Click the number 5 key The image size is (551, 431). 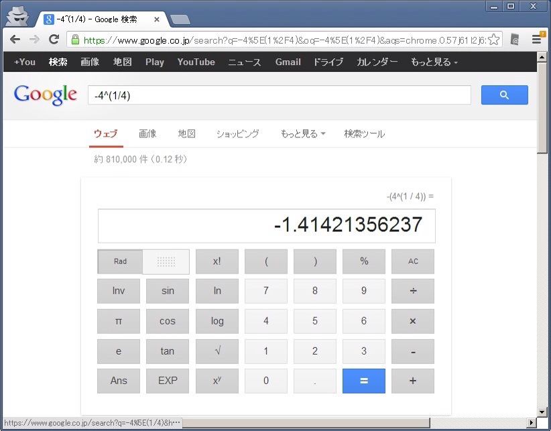click(x=315, y=321)
